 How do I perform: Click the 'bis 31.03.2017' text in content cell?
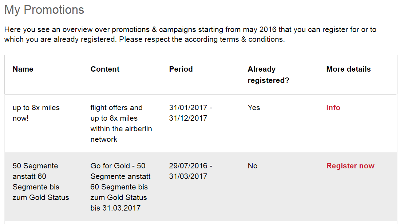(115, 208)
